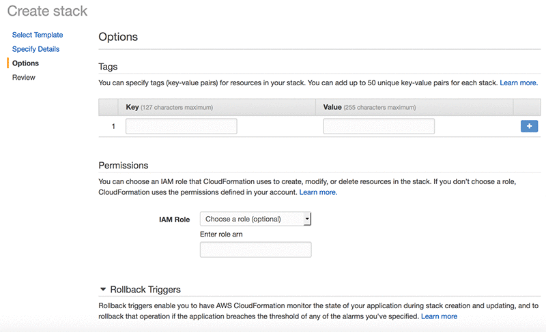Image resolution: width=546 pixels, height=332 pixels.
Task: Select tag row number 1
Action: [x=113, y=126]
